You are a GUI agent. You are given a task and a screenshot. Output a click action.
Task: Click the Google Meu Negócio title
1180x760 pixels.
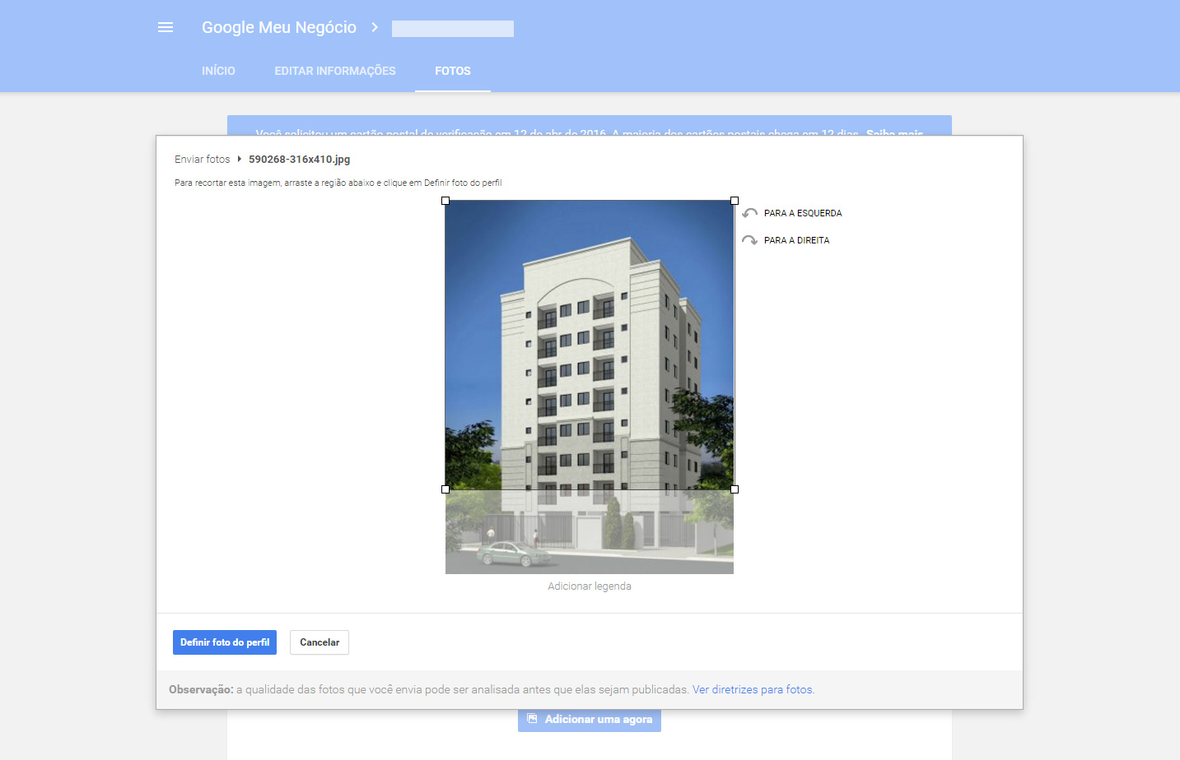tap(279, 27)
